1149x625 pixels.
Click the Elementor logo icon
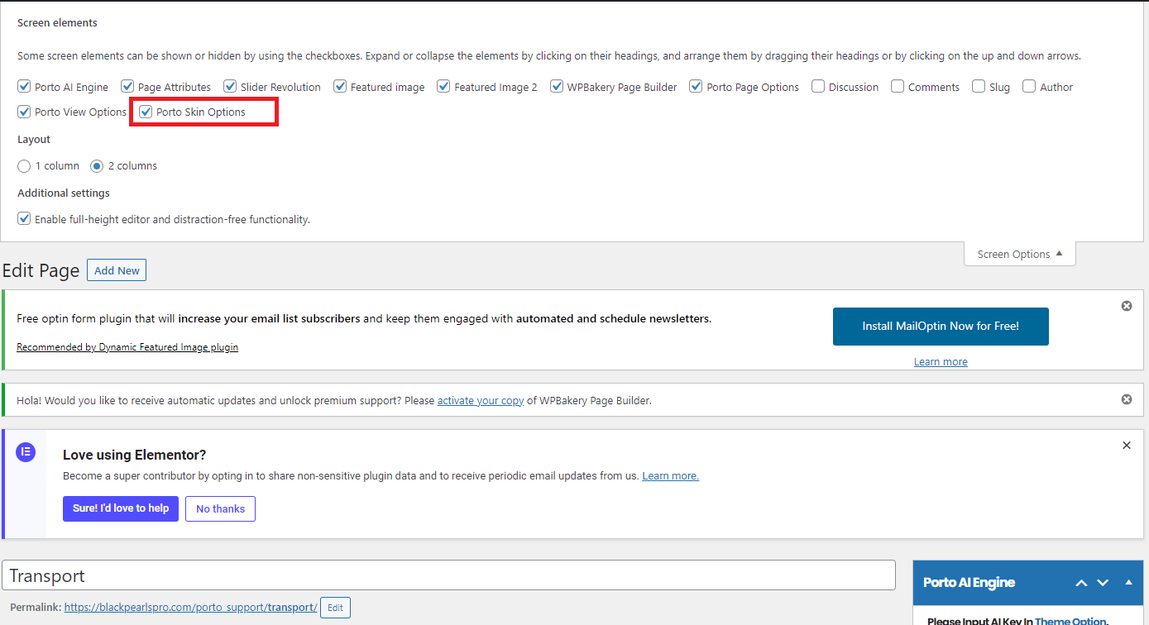pyautogui.click(x=26, y=452)
